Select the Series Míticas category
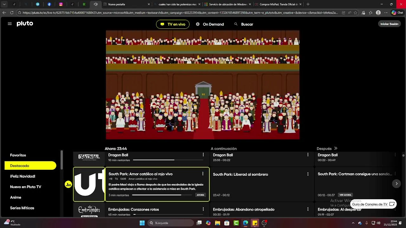The width and height of the screenshot is (406, 228). [x=22, y=208]
